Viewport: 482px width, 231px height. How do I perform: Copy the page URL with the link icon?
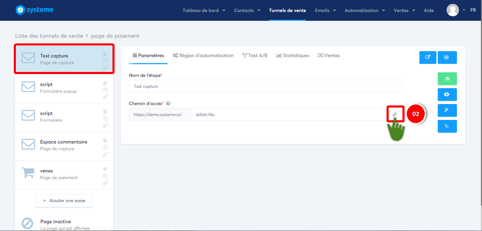395,114
